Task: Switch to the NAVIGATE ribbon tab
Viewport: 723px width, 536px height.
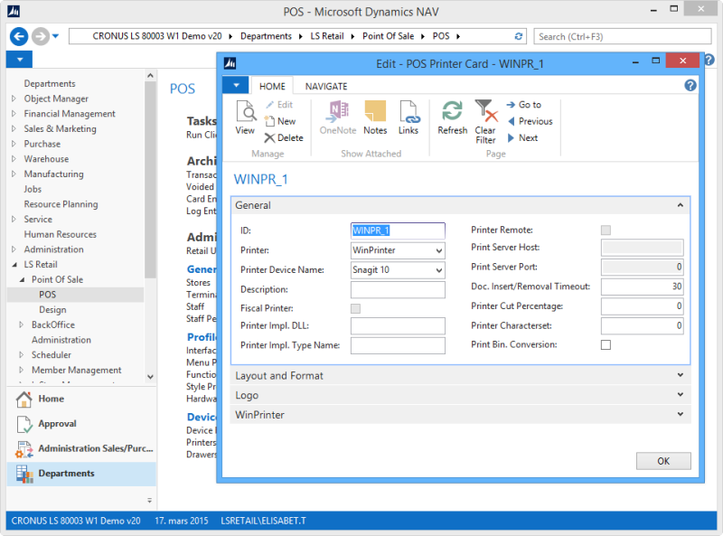Action: pos(325,86)
